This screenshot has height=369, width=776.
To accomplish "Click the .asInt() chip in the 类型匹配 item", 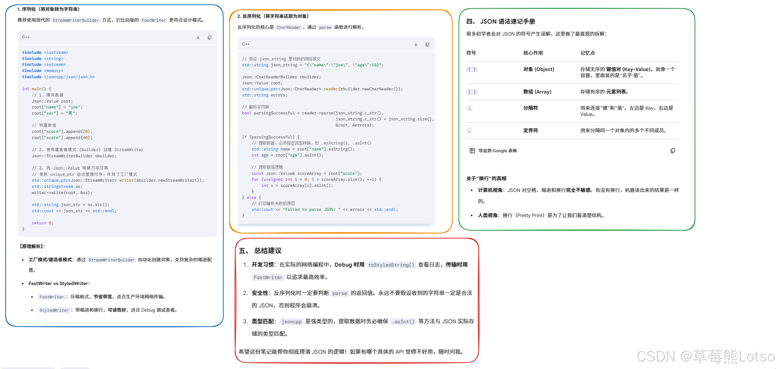I will (x=403, y=322).
